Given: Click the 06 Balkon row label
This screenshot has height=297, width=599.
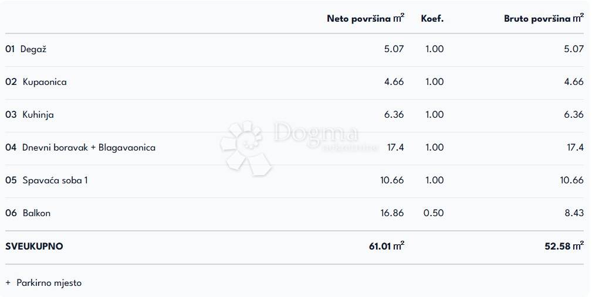Looking at the screenshot, I should click(x=28, y=213).
